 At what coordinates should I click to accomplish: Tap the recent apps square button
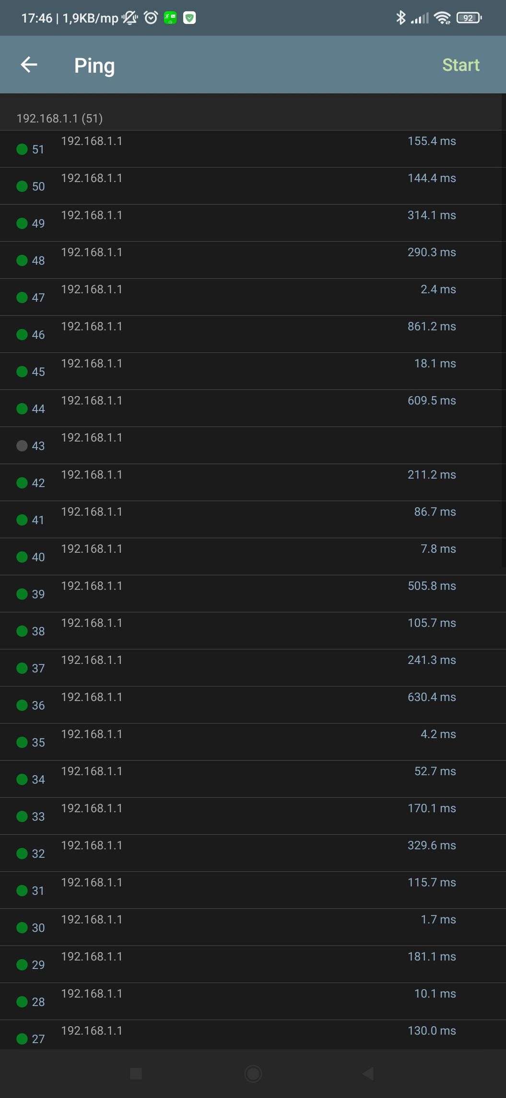click(x=136, y=1074)
